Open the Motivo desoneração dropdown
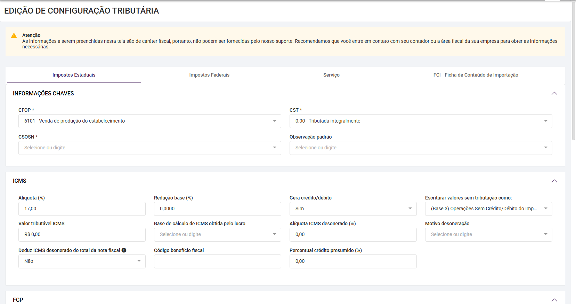 [x=489, y=235]
